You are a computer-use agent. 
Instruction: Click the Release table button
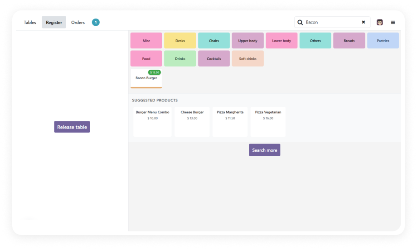[72, 127]
